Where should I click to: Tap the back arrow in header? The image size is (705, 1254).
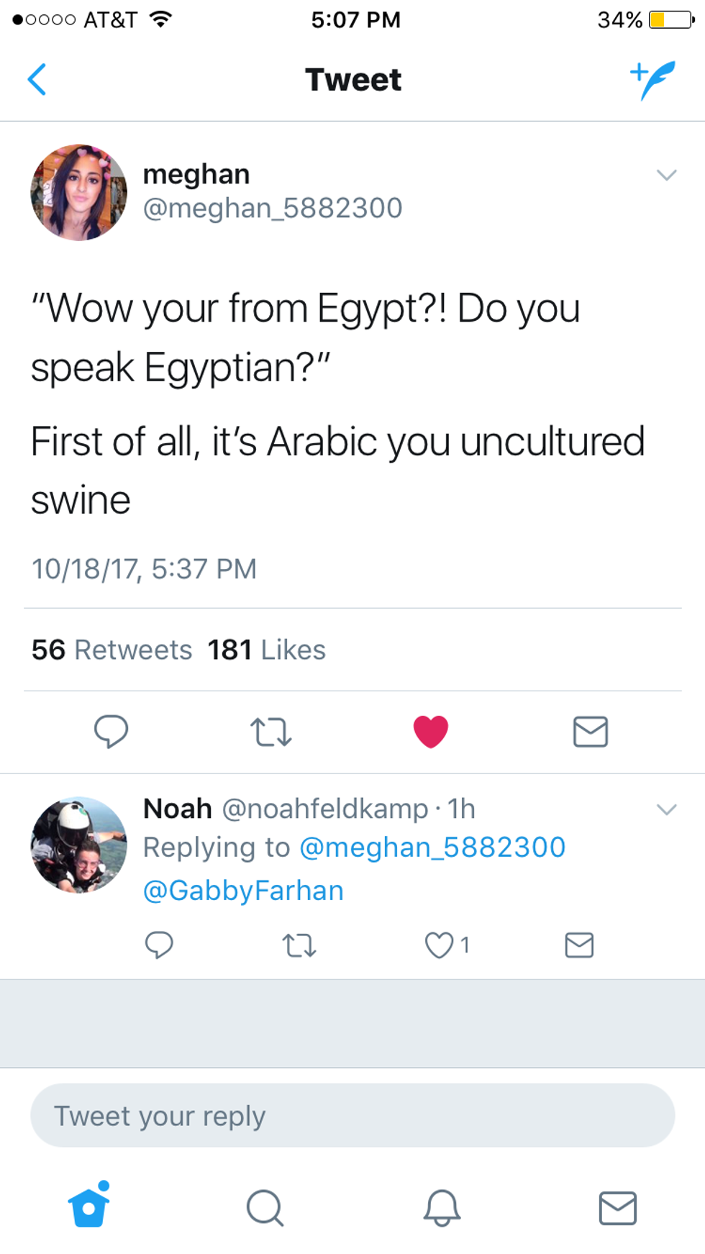(x=37, y=79)
